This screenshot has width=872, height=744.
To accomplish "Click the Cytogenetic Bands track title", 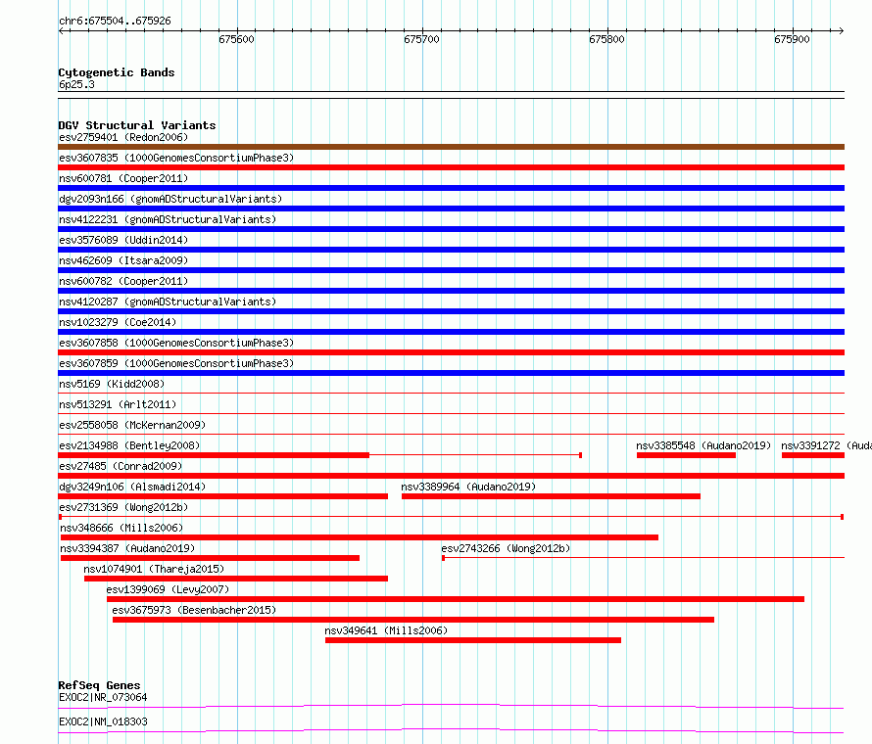I will 117,72.
